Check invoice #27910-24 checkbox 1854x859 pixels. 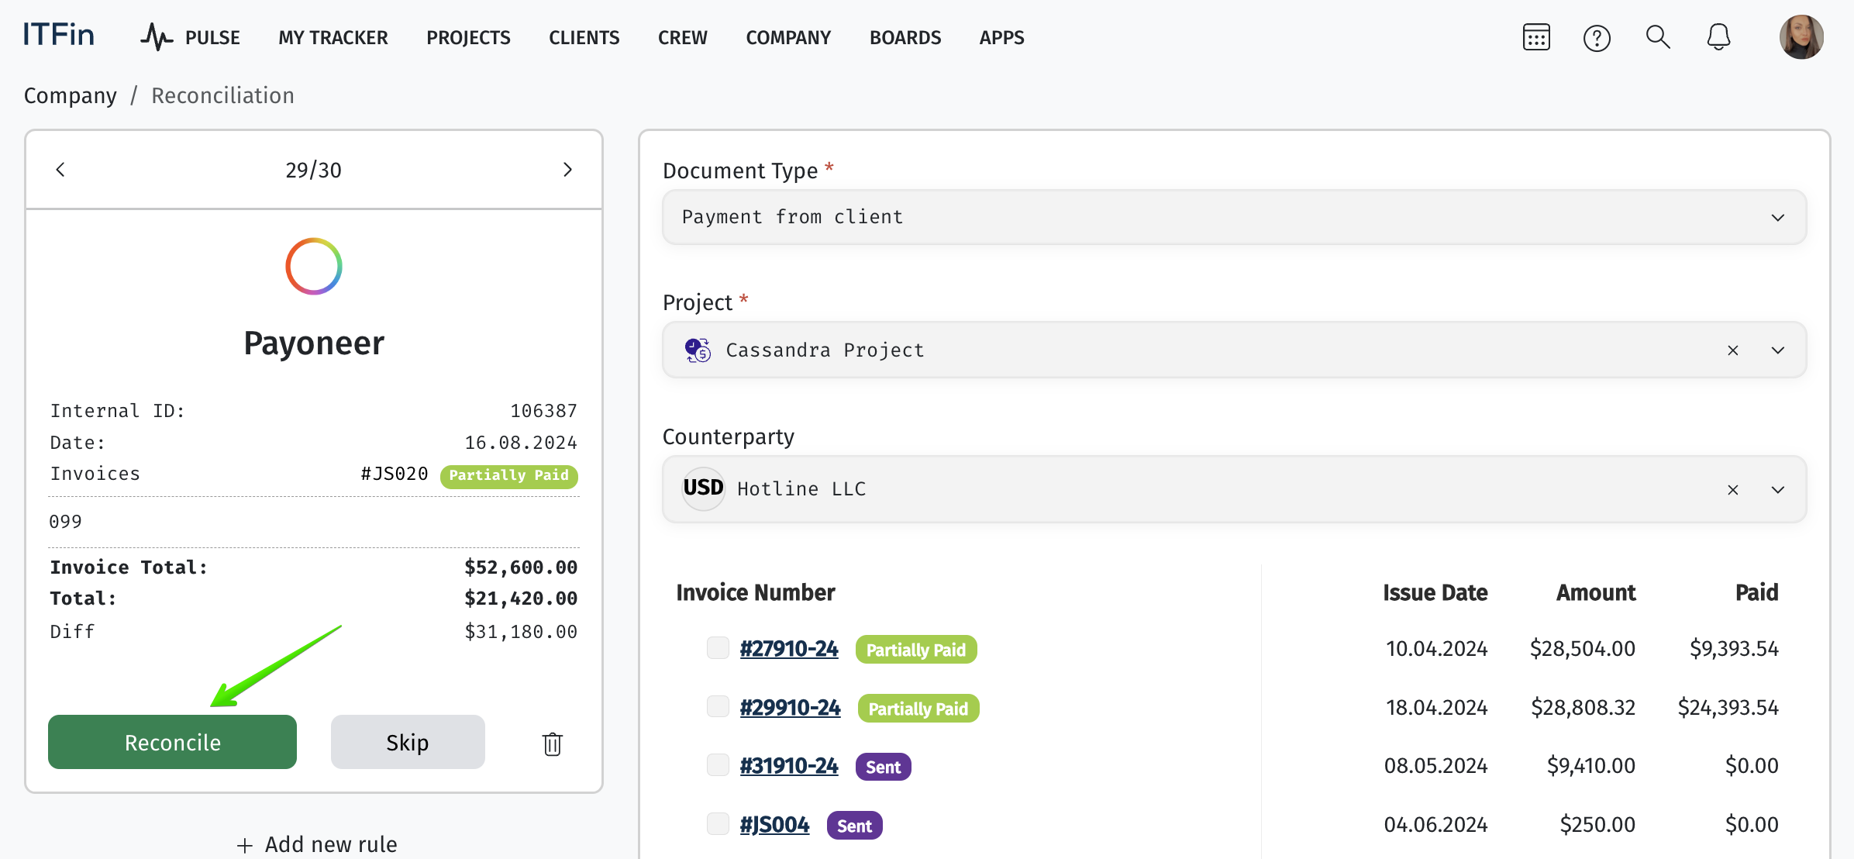[718, 648]
